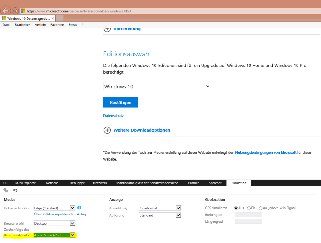Click the blue info icon beside Dokumentmodus

(79, 208)
